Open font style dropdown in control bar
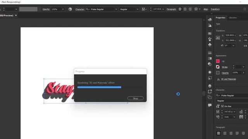Viewport: 248px width, 139px height. [138, 9]
